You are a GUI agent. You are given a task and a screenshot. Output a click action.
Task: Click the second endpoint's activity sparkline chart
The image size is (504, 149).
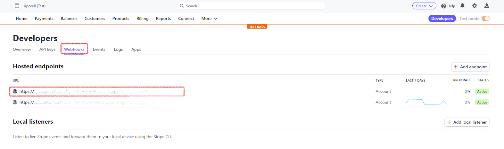(426, 102)
